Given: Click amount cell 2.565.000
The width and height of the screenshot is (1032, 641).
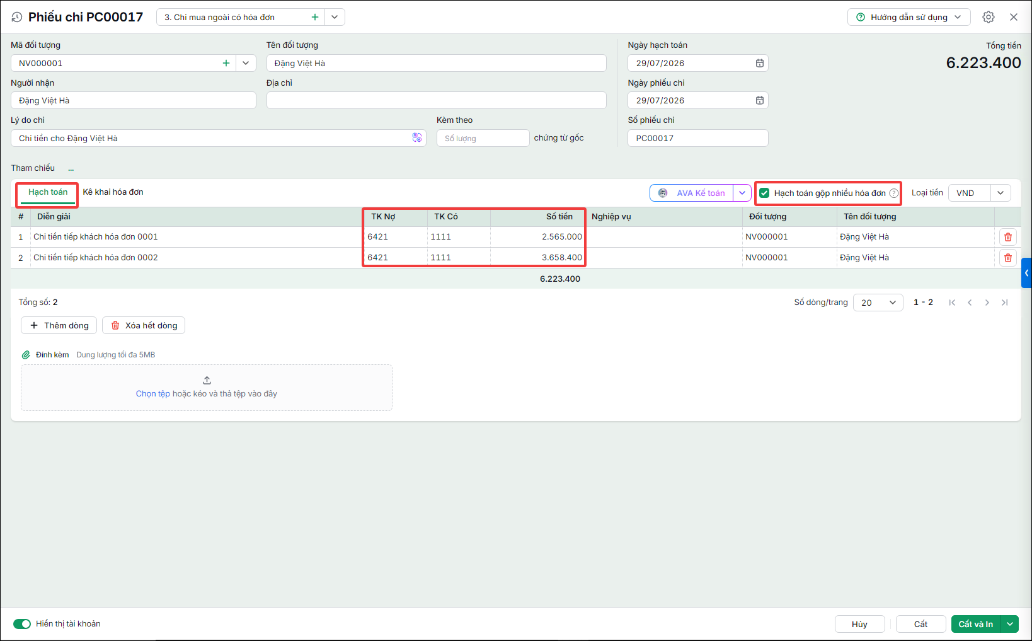Looking at the screenshot, I should point(538,237).
